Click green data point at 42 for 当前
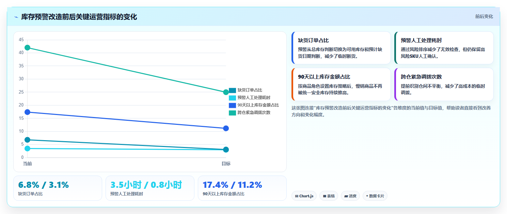507x214 pixels. 28,48
